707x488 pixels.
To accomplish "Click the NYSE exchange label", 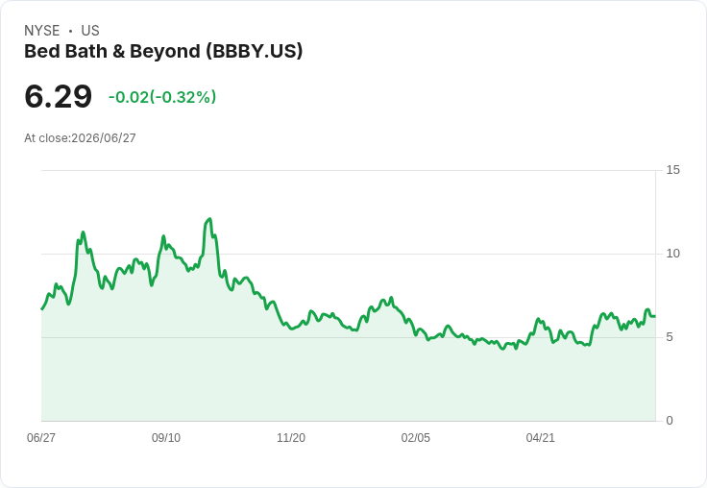I will pyautogui.click(x=42, y=31).
